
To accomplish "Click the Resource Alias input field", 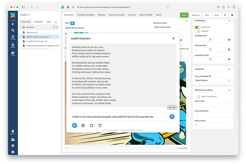I will [x=171, y=27].
